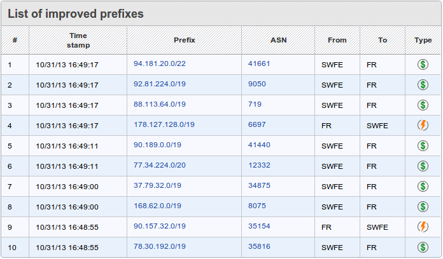The image size is (443, 259).
Task: Click the Type column header
Action: pos(423,40)
